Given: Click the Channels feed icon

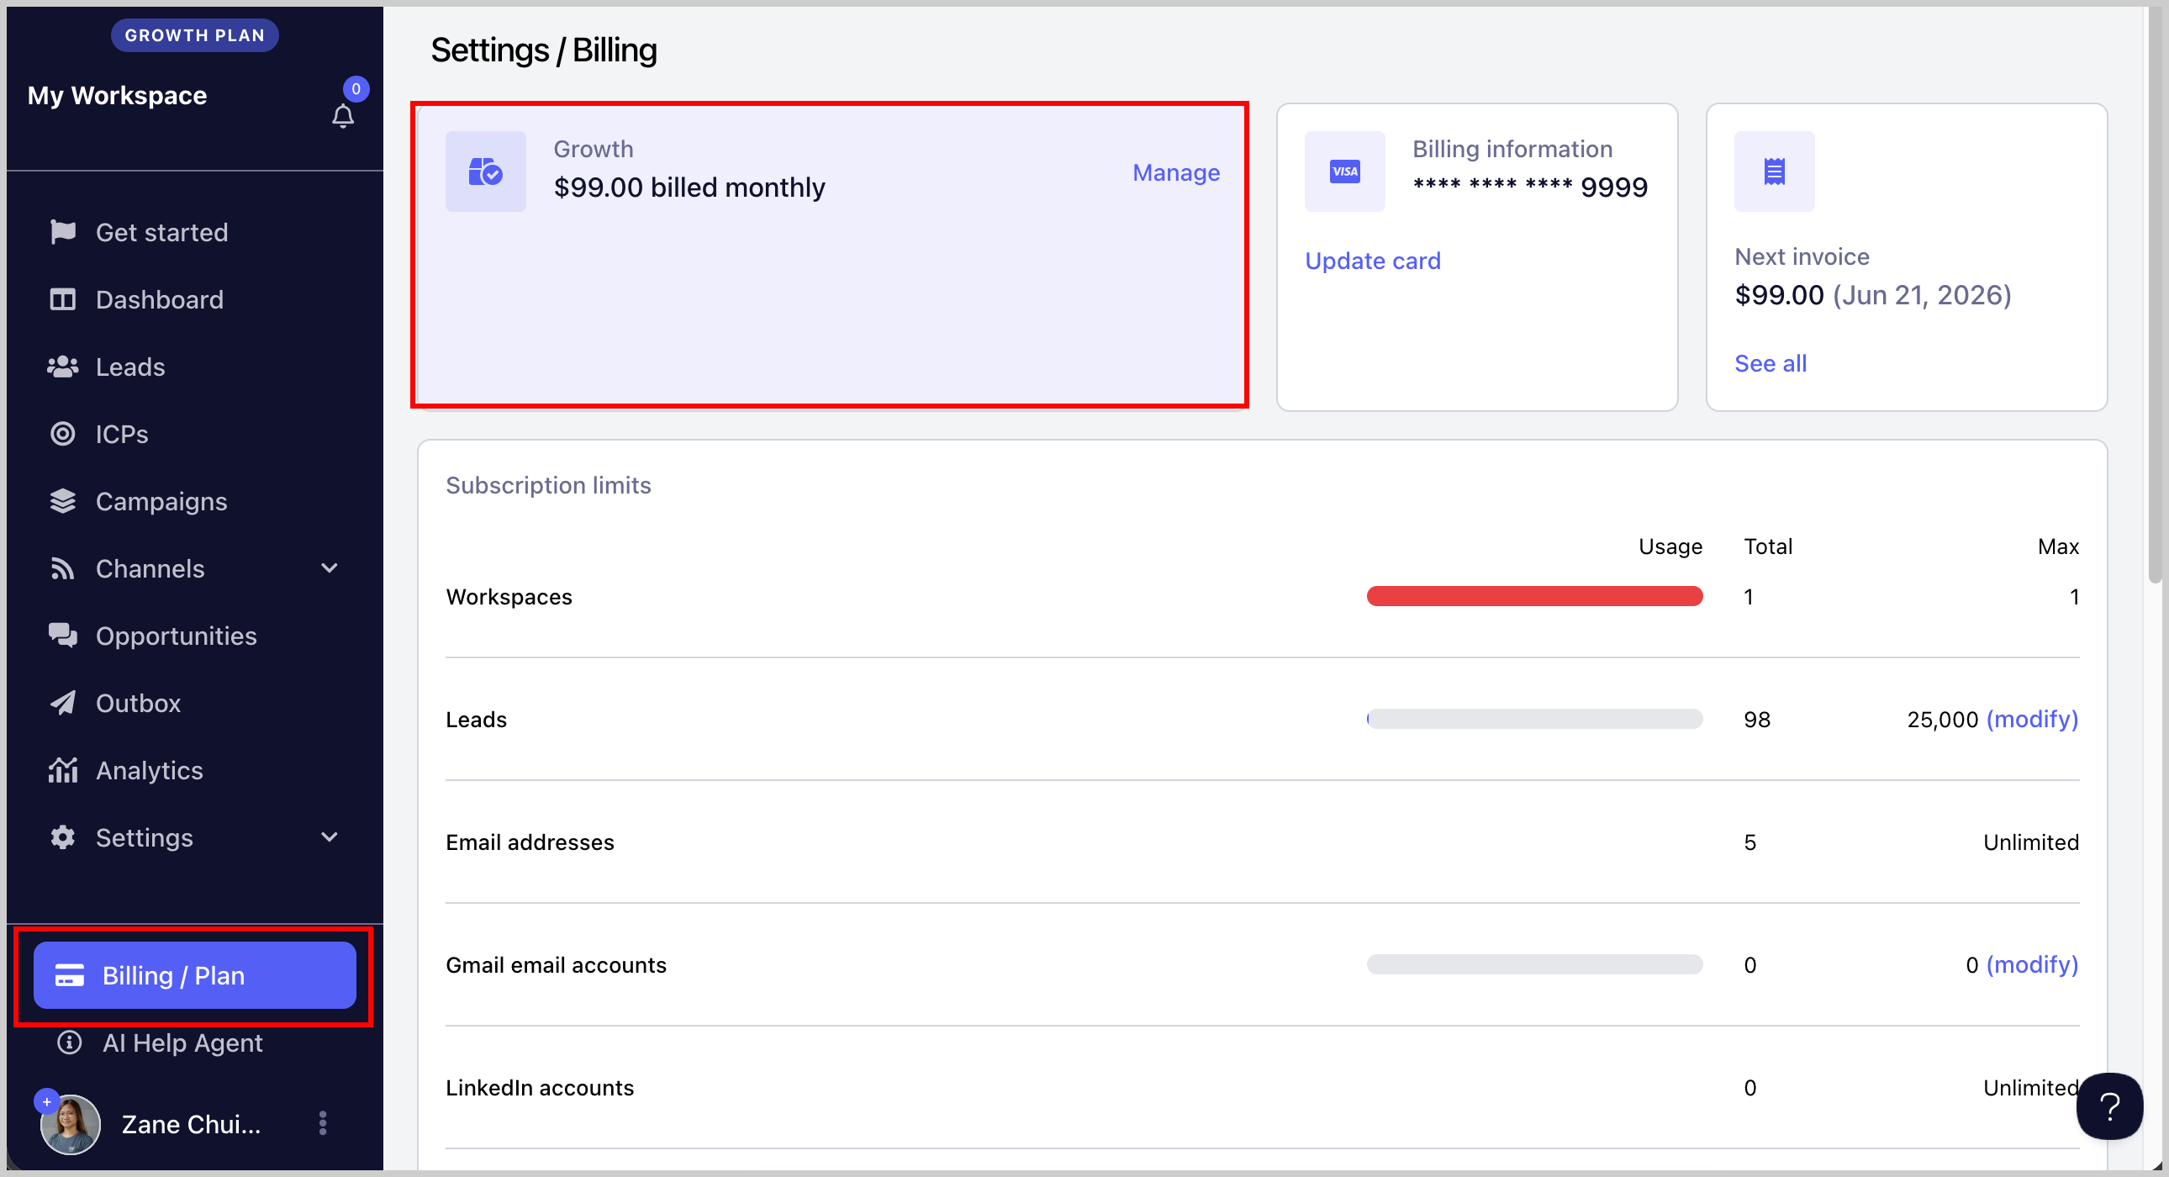Looking at the screenshot, I should (x=63, y=568).
